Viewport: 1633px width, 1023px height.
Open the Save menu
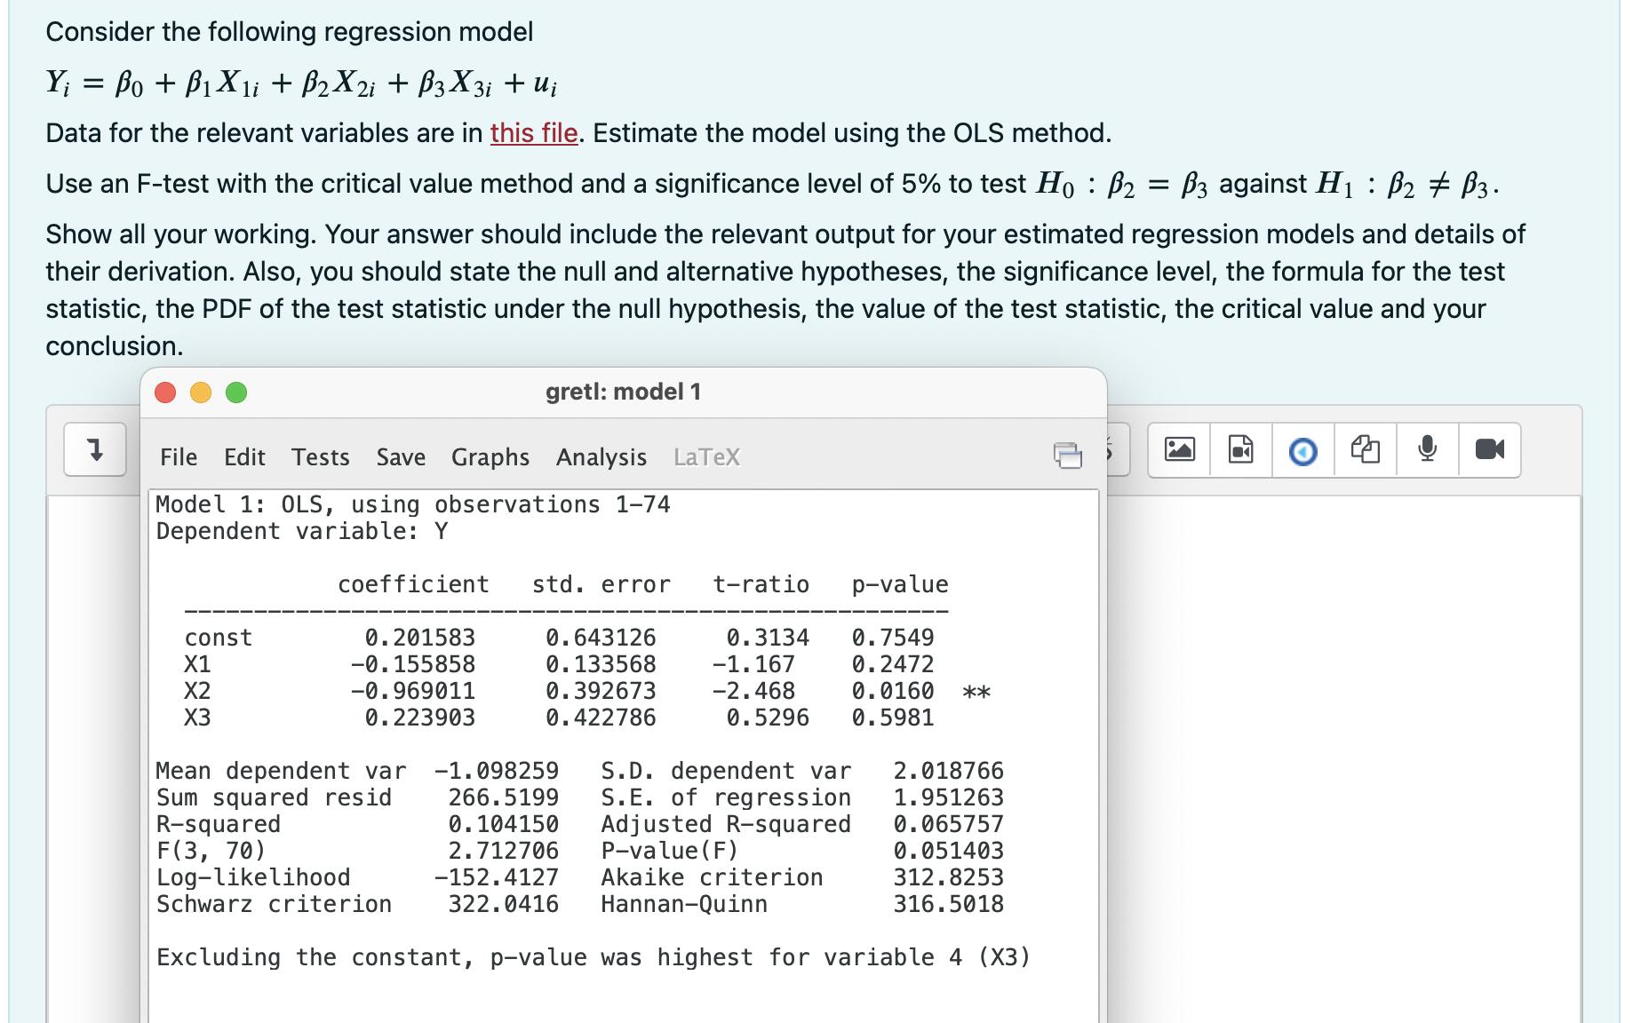click(x=401, y=457)
